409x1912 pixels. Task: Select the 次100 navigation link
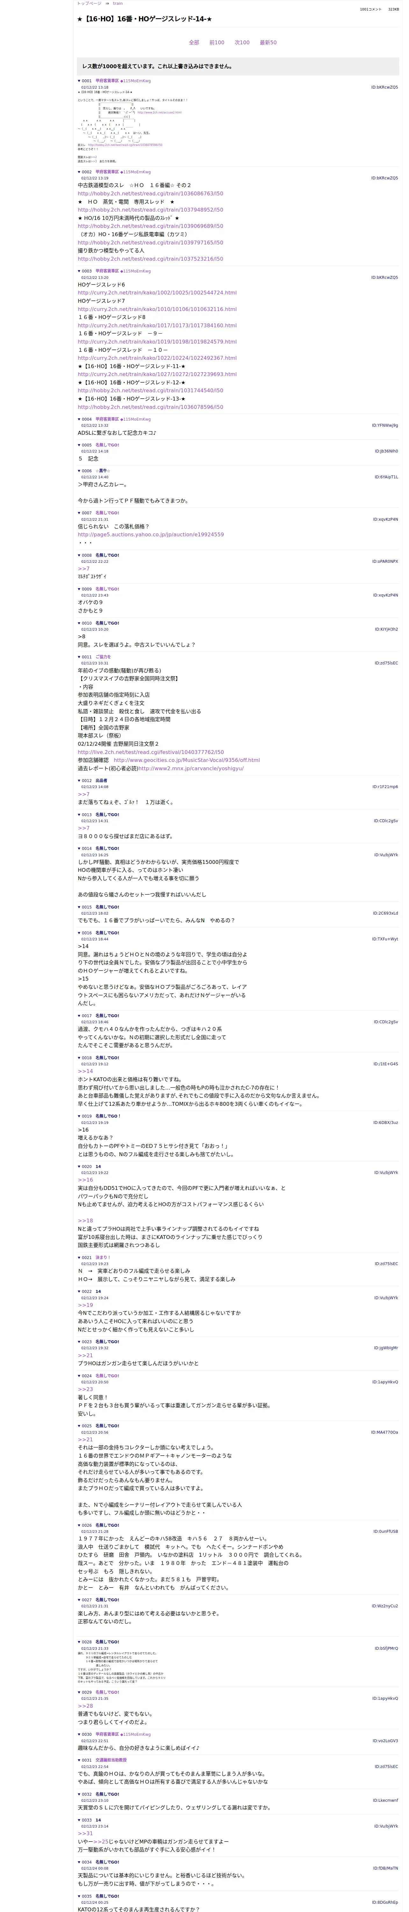pos(242,42)
